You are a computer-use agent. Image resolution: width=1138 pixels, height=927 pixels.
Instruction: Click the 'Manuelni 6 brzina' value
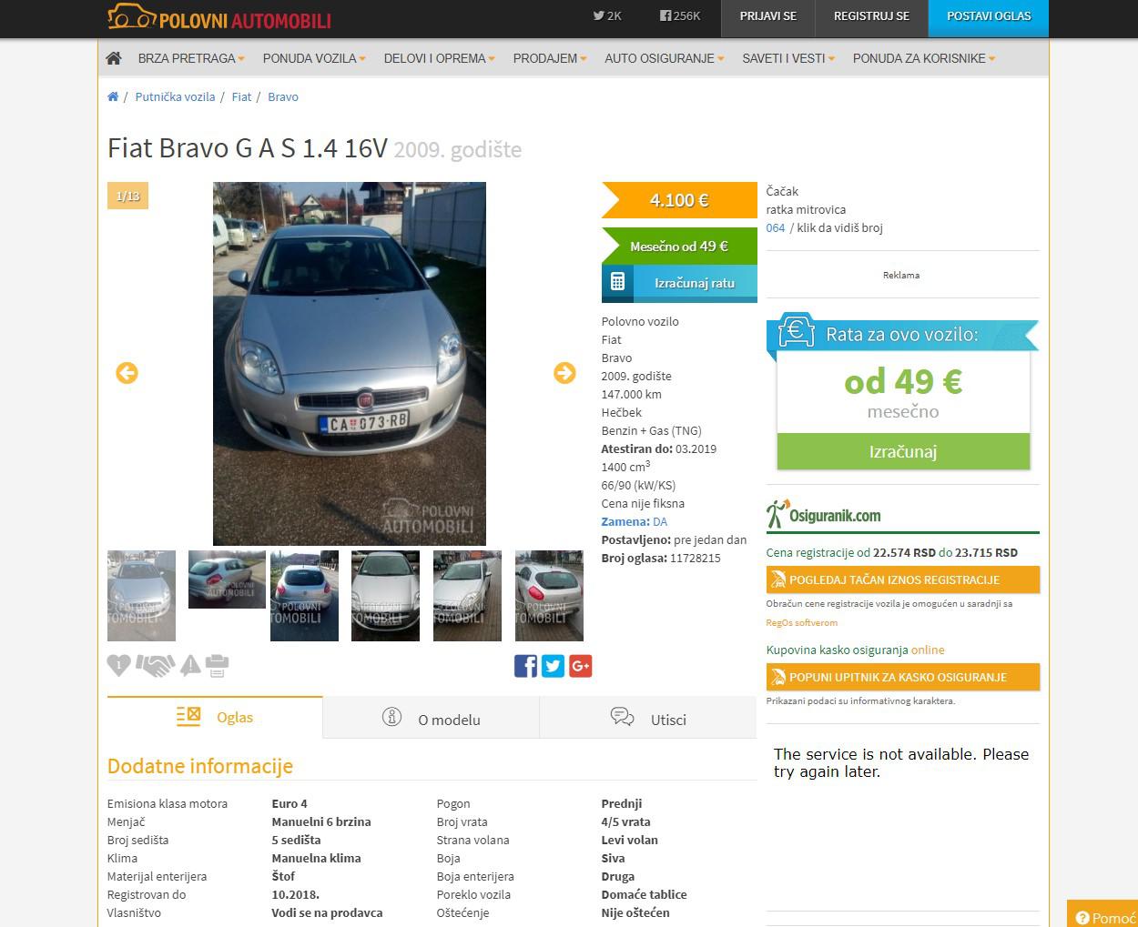(x=321, y=821)
